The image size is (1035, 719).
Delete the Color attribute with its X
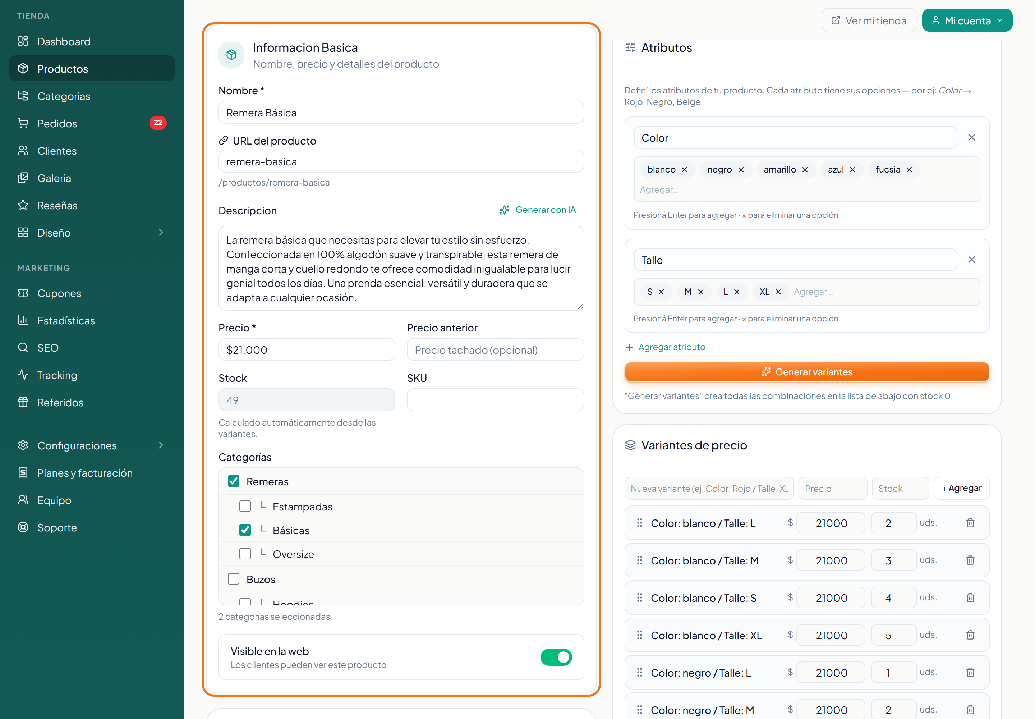(x=971, y=137)
